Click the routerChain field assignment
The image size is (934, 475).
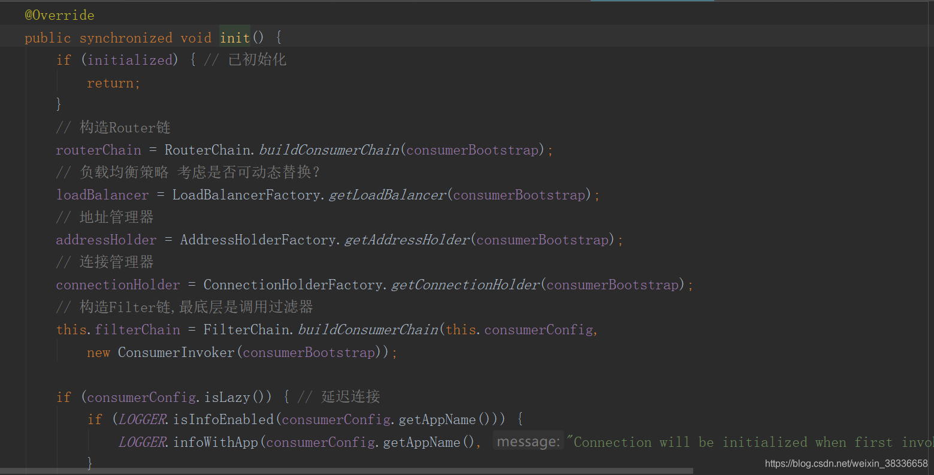pyautogui.click(x=98, y=150)
